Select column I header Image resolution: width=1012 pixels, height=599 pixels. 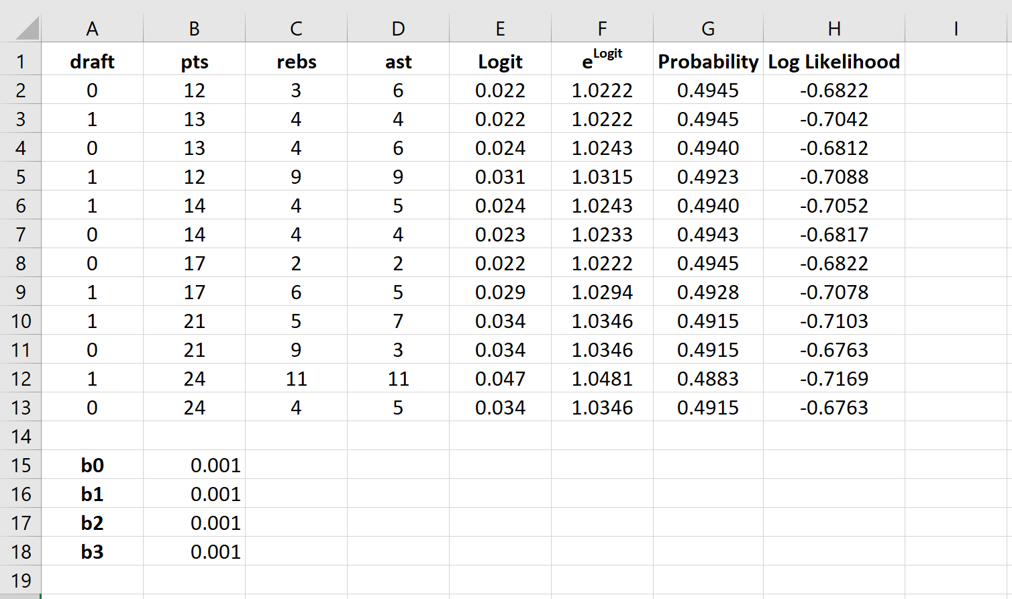tap(956, 29)
